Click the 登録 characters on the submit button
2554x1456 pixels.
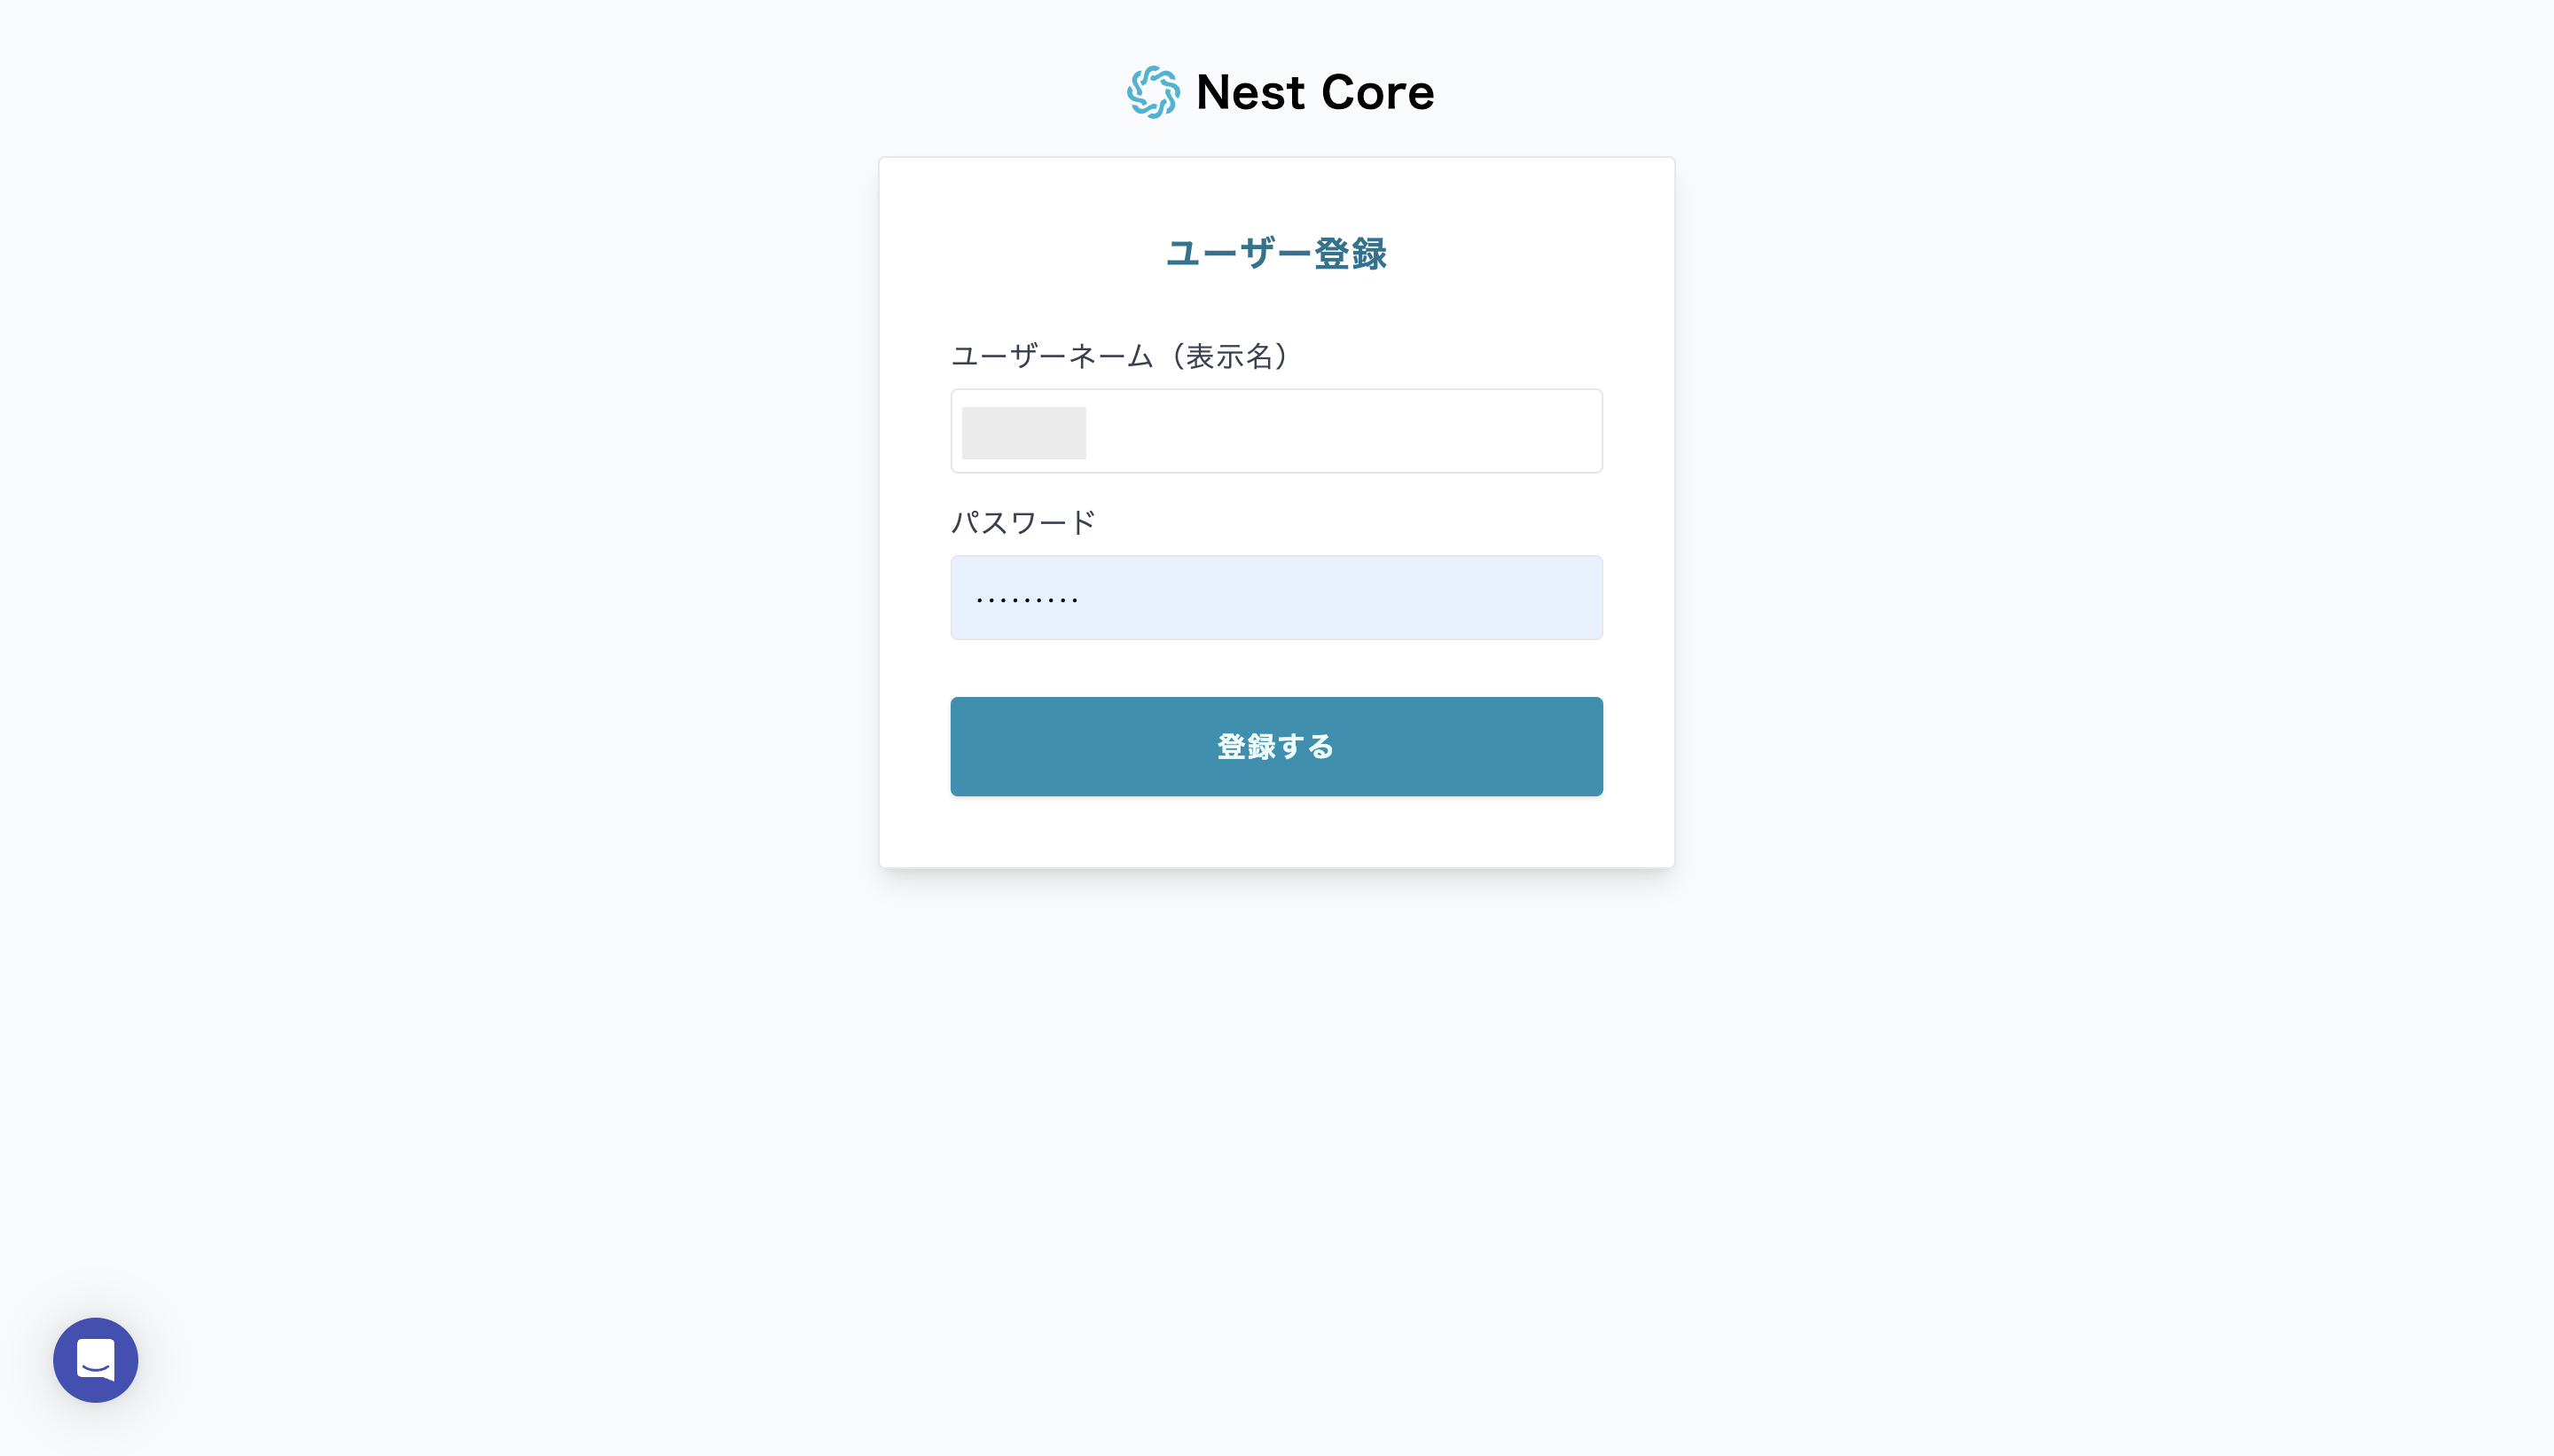tap(1246, 747)
